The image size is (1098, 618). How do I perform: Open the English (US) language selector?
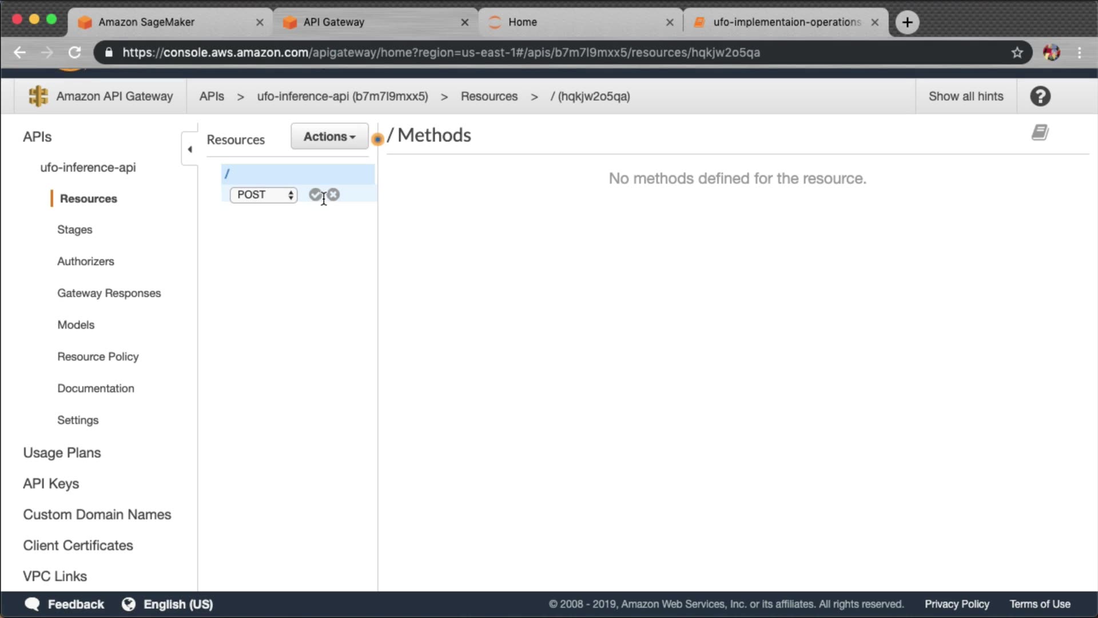(178, 604)
